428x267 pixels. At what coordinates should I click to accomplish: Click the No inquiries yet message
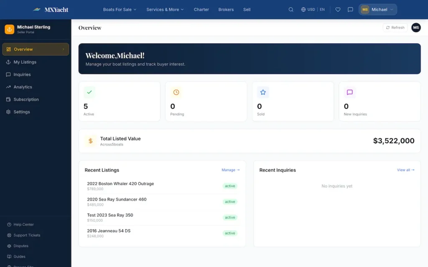point(337,186)
